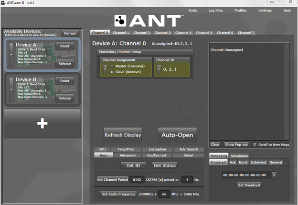
Task: Switch to the Channel 7 tab
Action: (x=246, y=33)
